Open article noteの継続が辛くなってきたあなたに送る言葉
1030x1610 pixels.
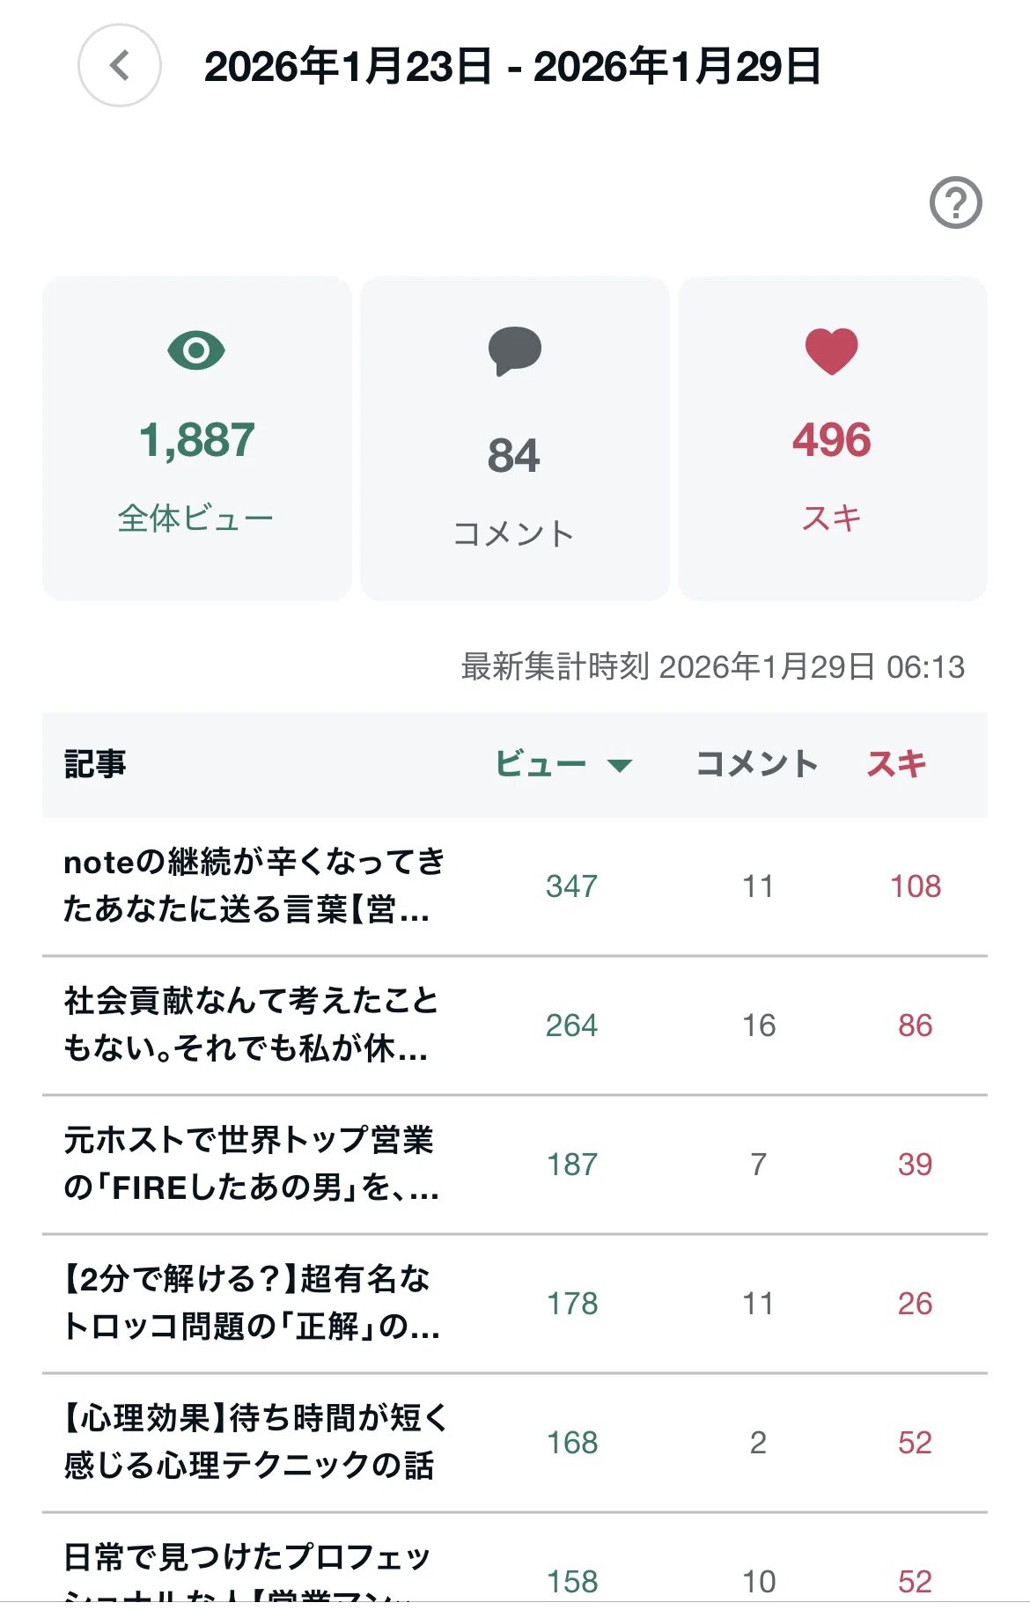tap(255, 886)
